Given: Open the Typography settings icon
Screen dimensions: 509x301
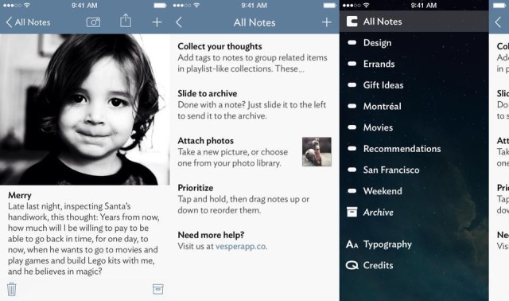Looking at the screenshot, I should pos(352,244).
